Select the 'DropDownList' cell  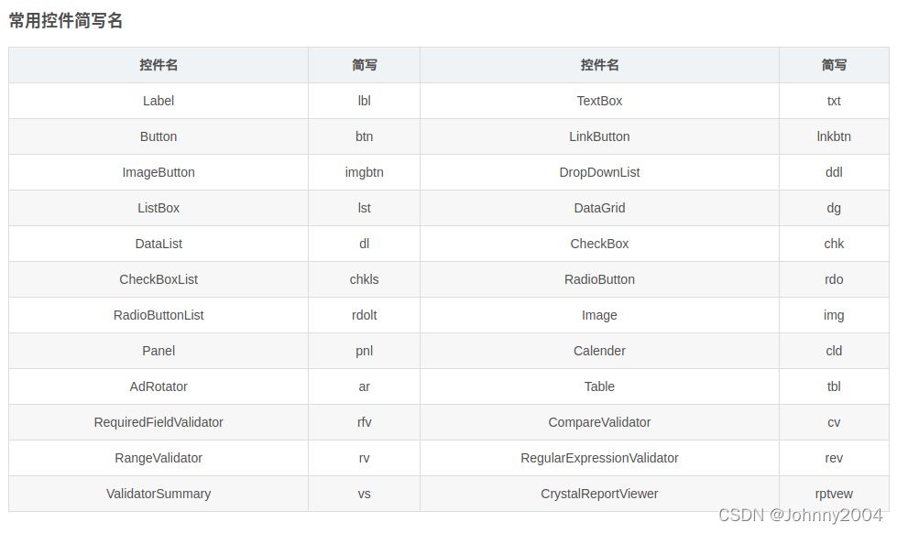[x=599, y=172]
